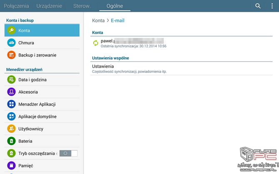
Task: Switch to the Urządzenie tab
Action: 49,6
